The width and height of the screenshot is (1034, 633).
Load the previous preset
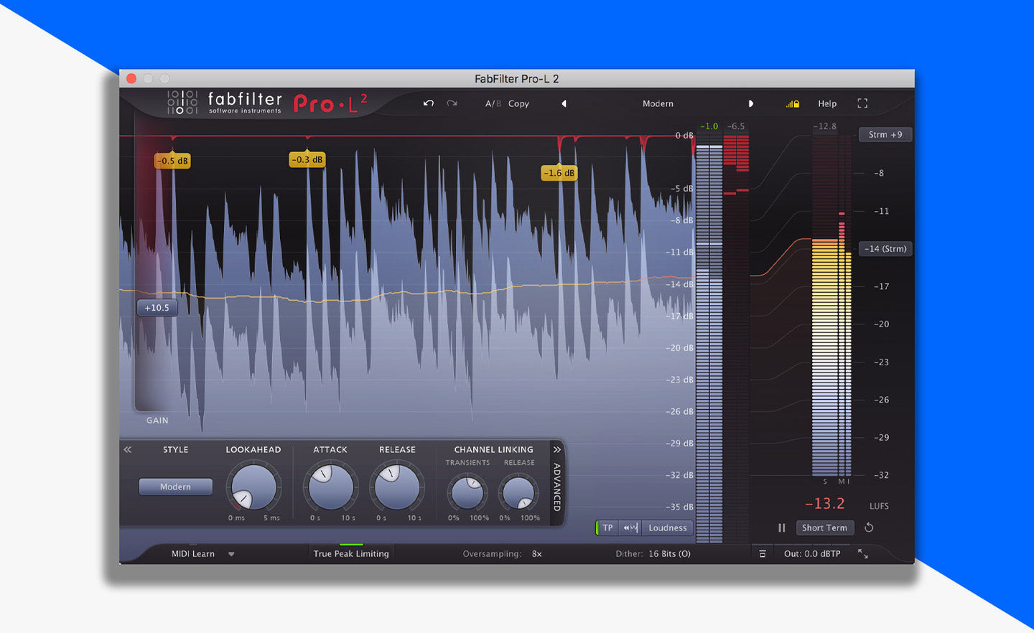coord(564,103)
